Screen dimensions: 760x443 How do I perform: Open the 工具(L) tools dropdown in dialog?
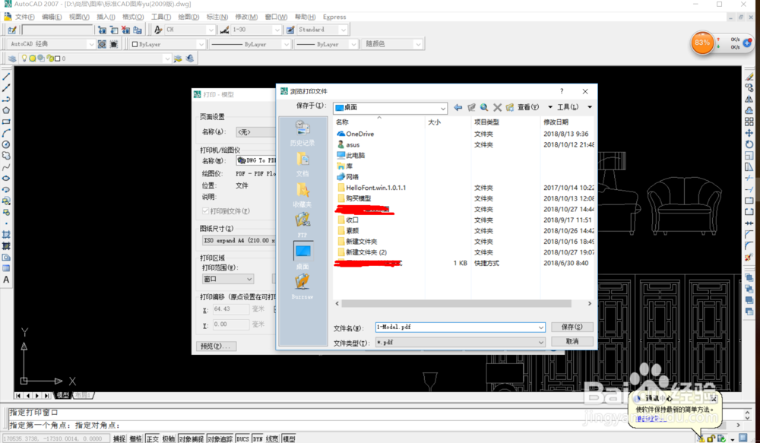[x=590, y=107]
